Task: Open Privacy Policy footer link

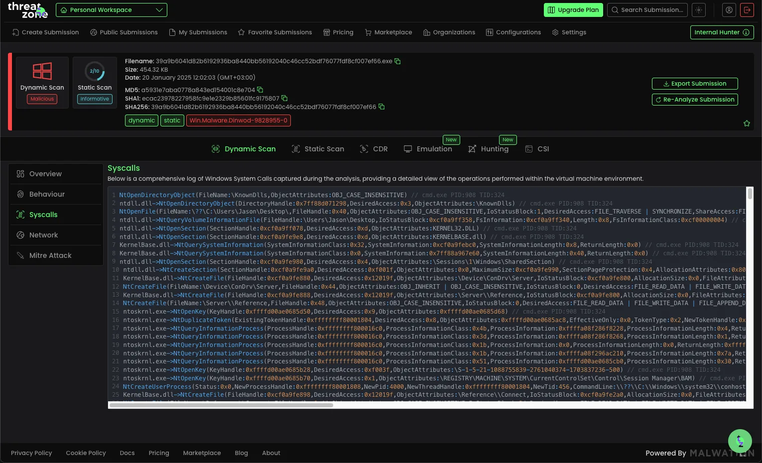Action: (x=31, y=453)
